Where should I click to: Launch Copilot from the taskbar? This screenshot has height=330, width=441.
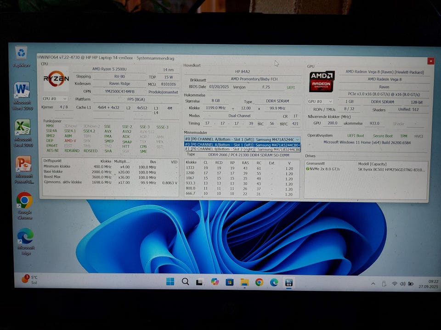click(x=215, y=282)
